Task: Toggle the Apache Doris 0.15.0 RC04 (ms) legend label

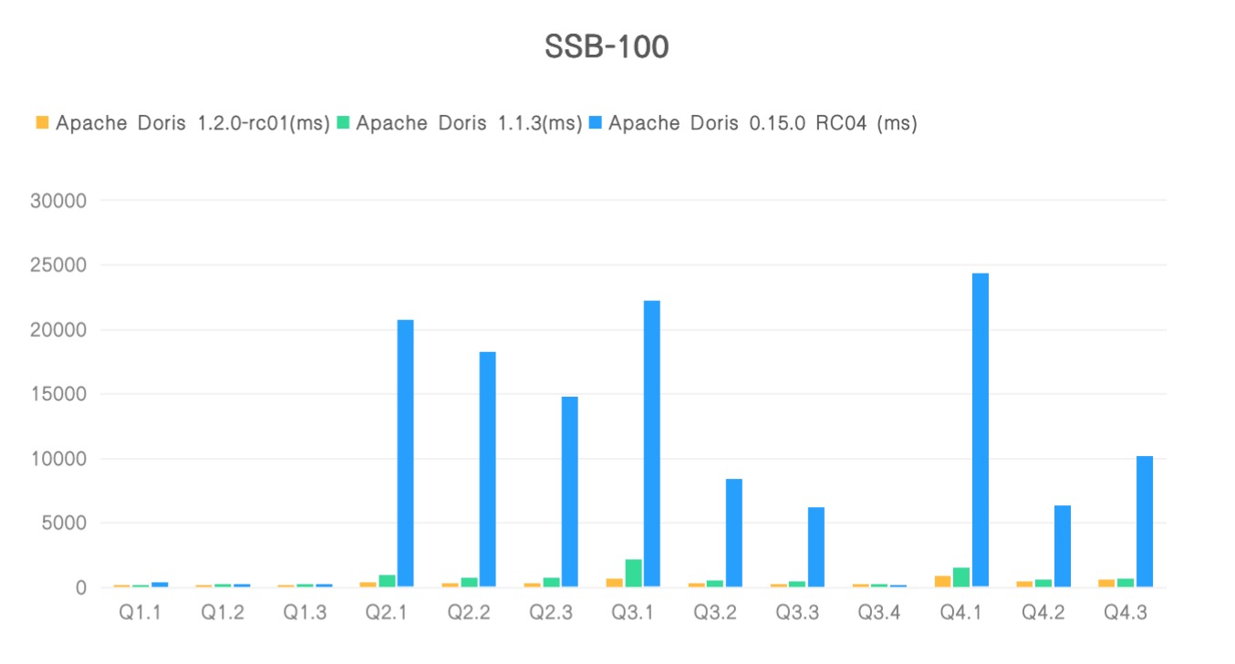Action: point(763,123)
